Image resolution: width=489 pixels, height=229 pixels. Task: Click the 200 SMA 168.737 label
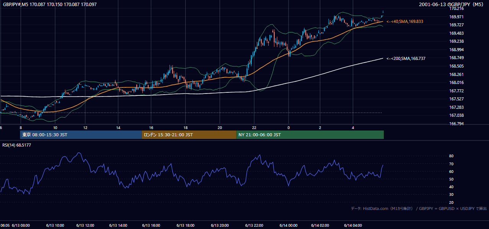406,58
